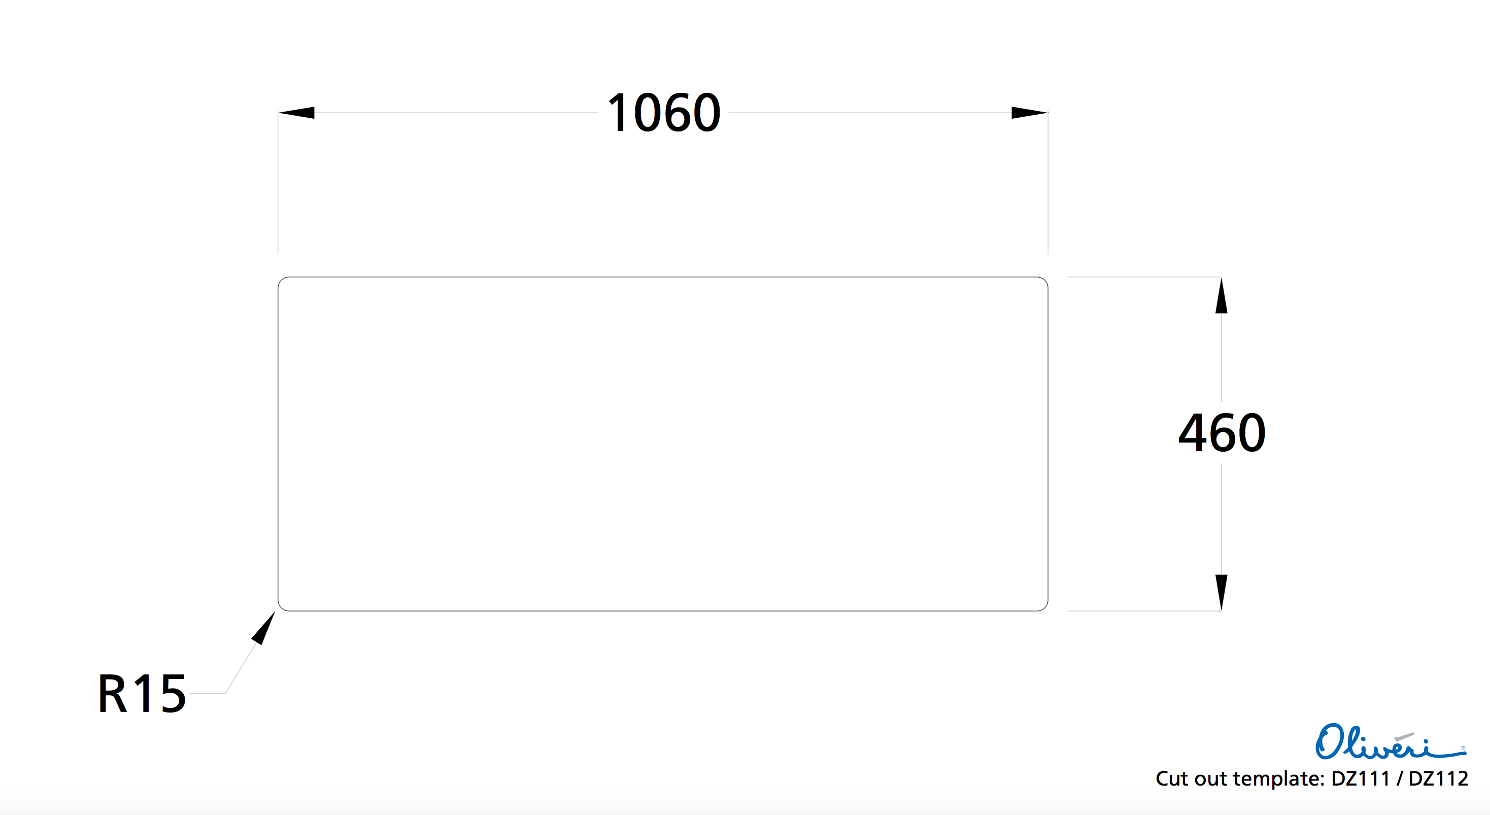Click the R15 leader arrowhead
Screen dimensions: 1490x815
264,628
